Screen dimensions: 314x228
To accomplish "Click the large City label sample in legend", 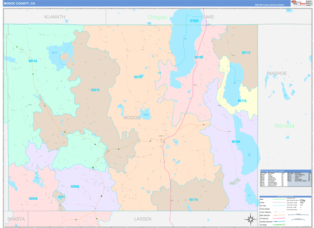I will pos(302,201).
